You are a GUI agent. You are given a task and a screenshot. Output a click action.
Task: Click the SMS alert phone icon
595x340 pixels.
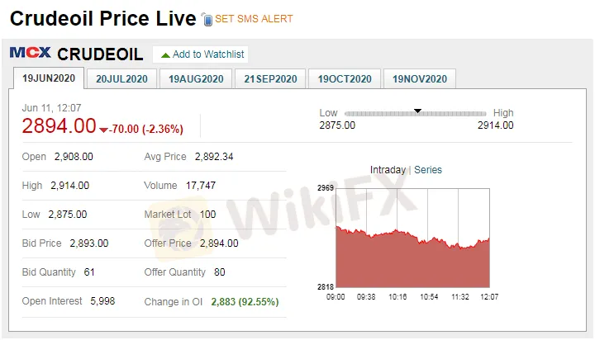207,19
